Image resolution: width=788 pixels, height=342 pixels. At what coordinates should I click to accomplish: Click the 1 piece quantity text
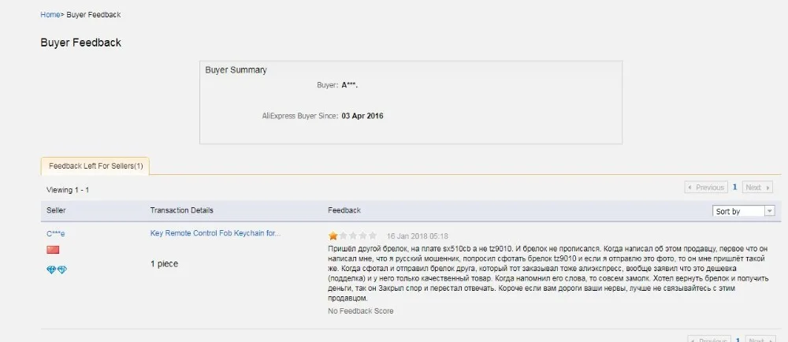164,264
